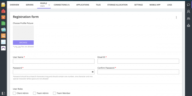The width and height of the screenshot is (192, 96).
Task: Open the yellow files folder icon in the sidebar
Action: point(3,5)
